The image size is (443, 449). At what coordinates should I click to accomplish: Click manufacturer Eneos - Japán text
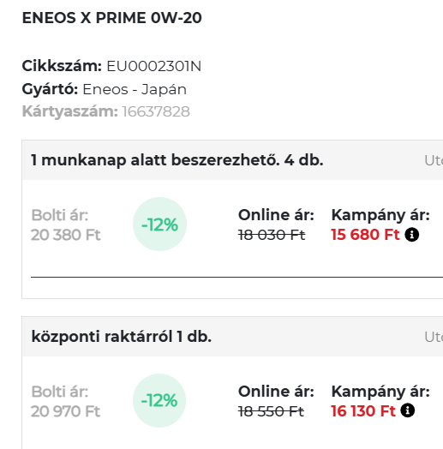tap(135, 89)
